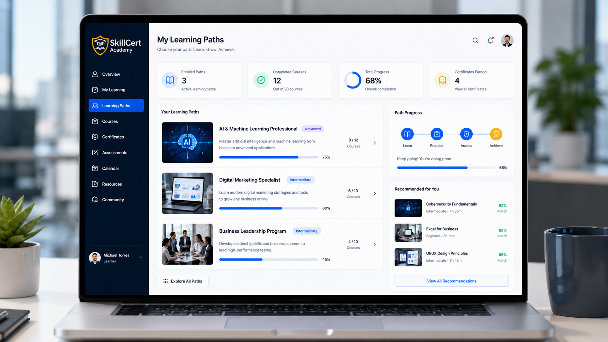Check notifications via the bell icon

[490, 40]
